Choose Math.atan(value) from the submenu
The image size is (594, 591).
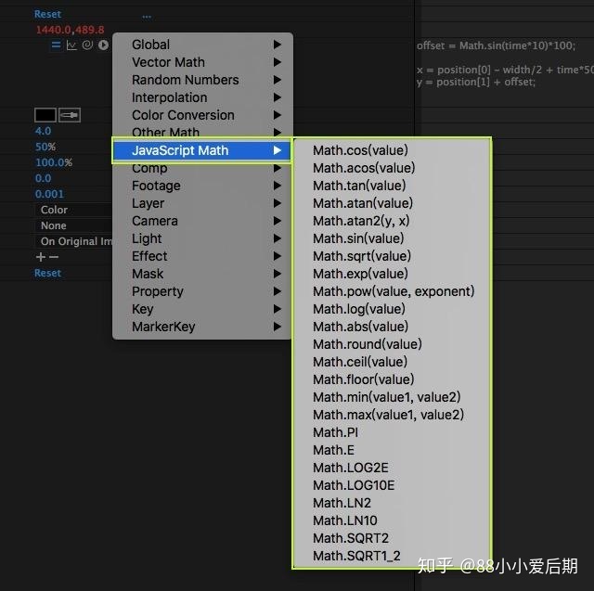[392, 203]
